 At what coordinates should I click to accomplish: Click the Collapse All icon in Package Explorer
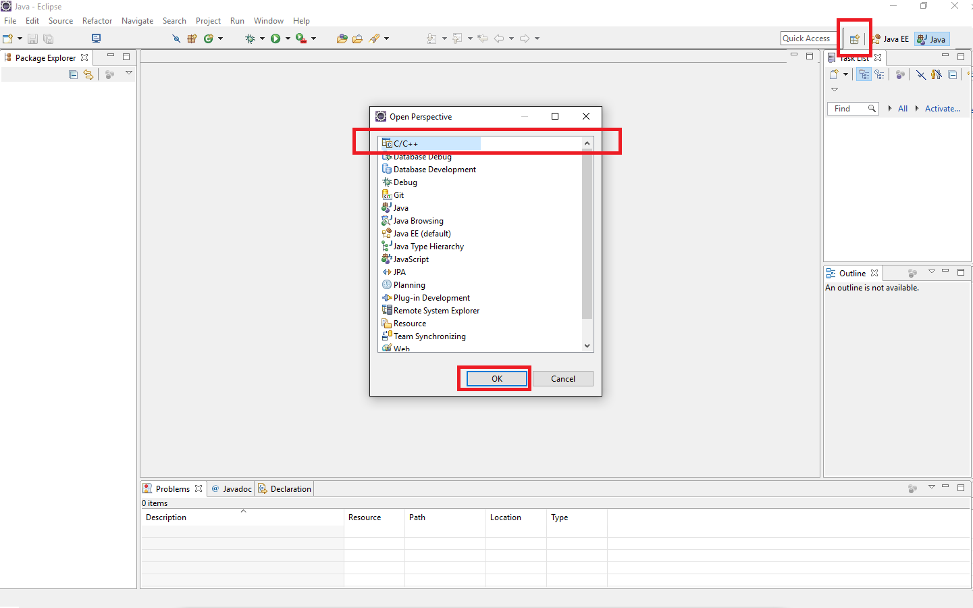(x=73, y=74)
